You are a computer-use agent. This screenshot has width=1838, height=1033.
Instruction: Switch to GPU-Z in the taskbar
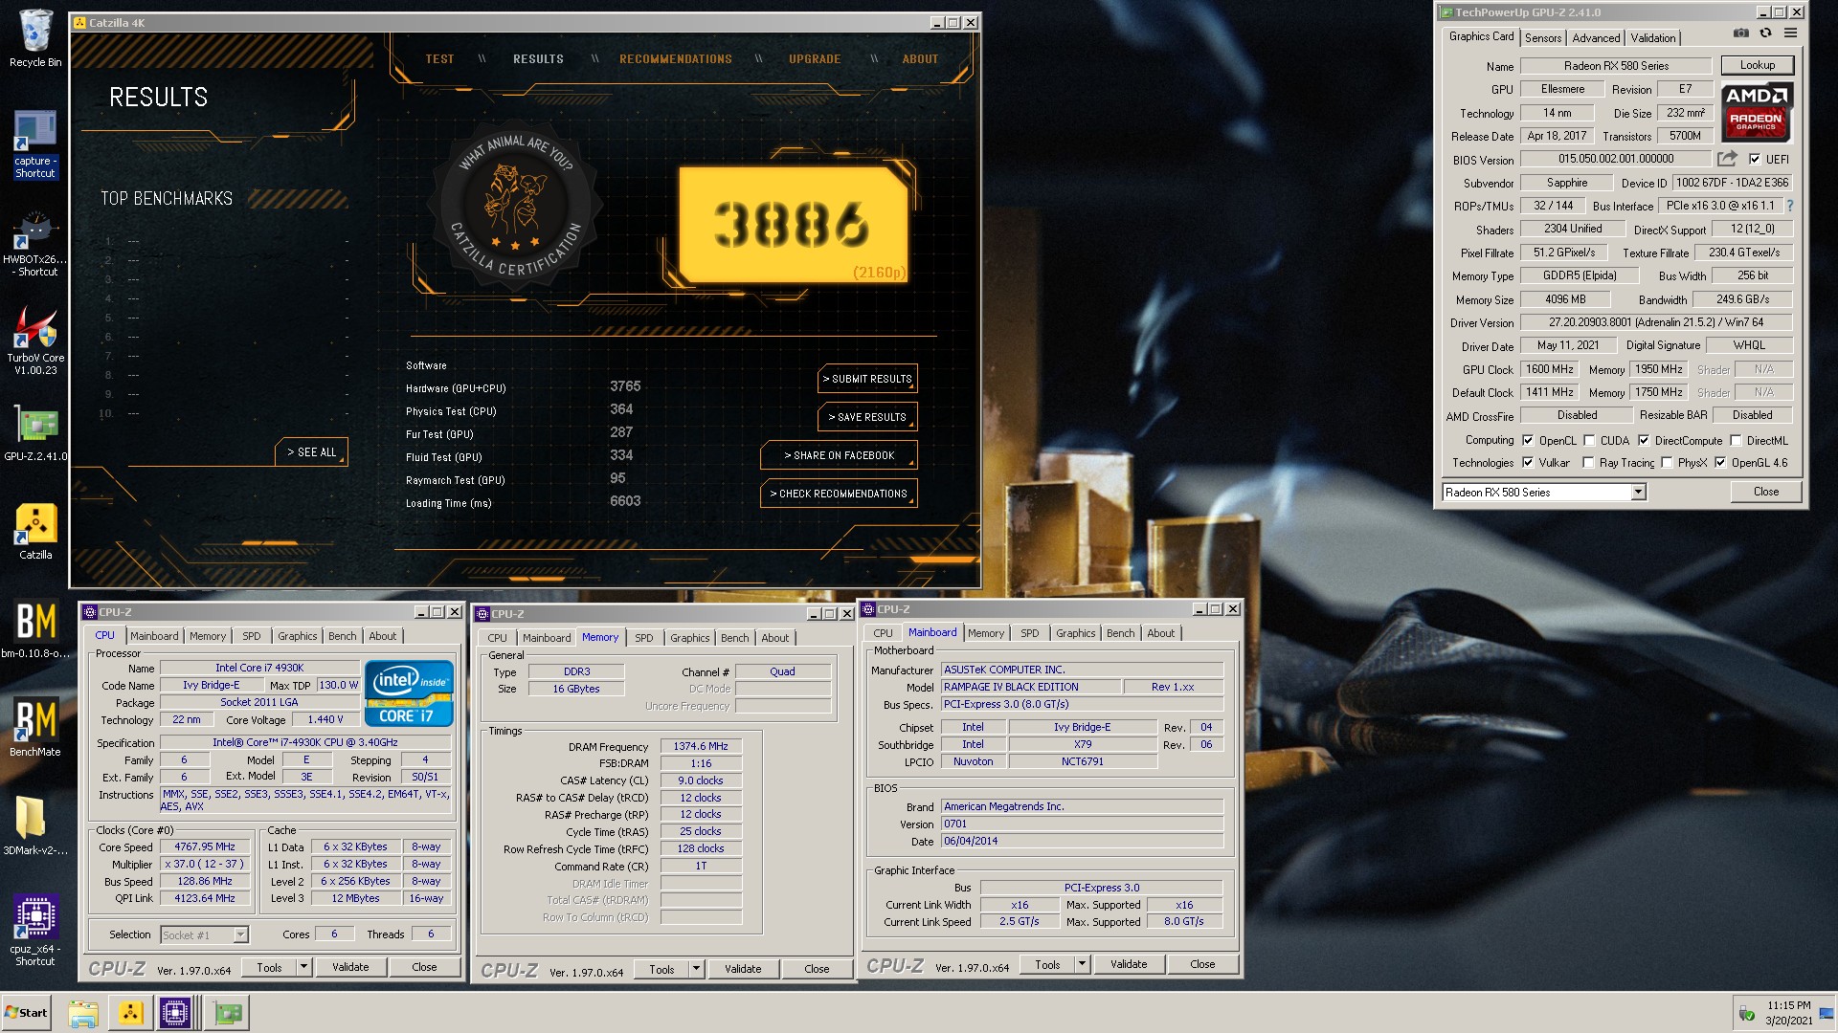(x=228, y=1013)
